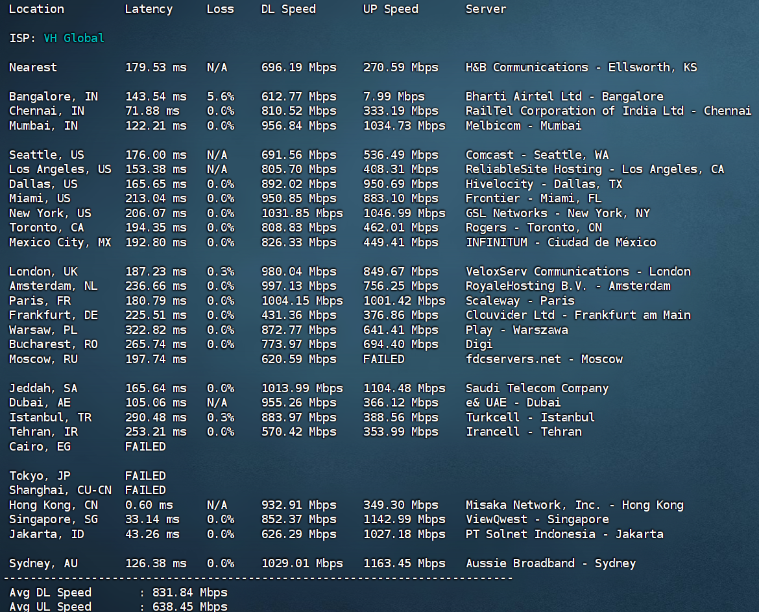Click the 'Bangalore, IN' location

(54, 97)
